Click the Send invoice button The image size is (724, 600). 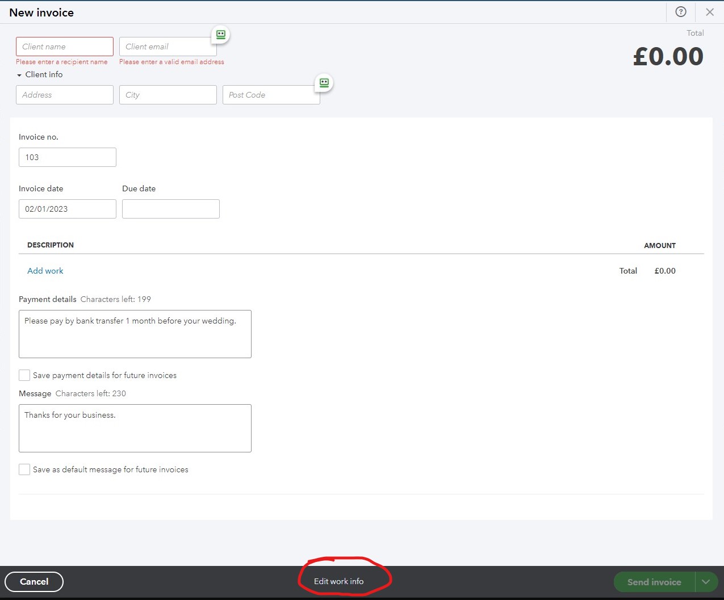click(x=654, y=582)
